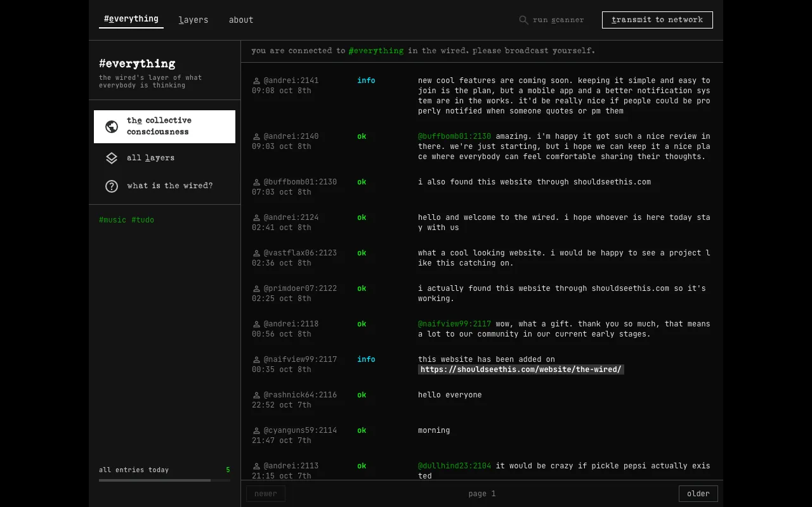Image resolution: width=812 pixels, height=507 pixels.
Task: Click the stacked layers icon in sidebar
Action: (x=112, y=158)
